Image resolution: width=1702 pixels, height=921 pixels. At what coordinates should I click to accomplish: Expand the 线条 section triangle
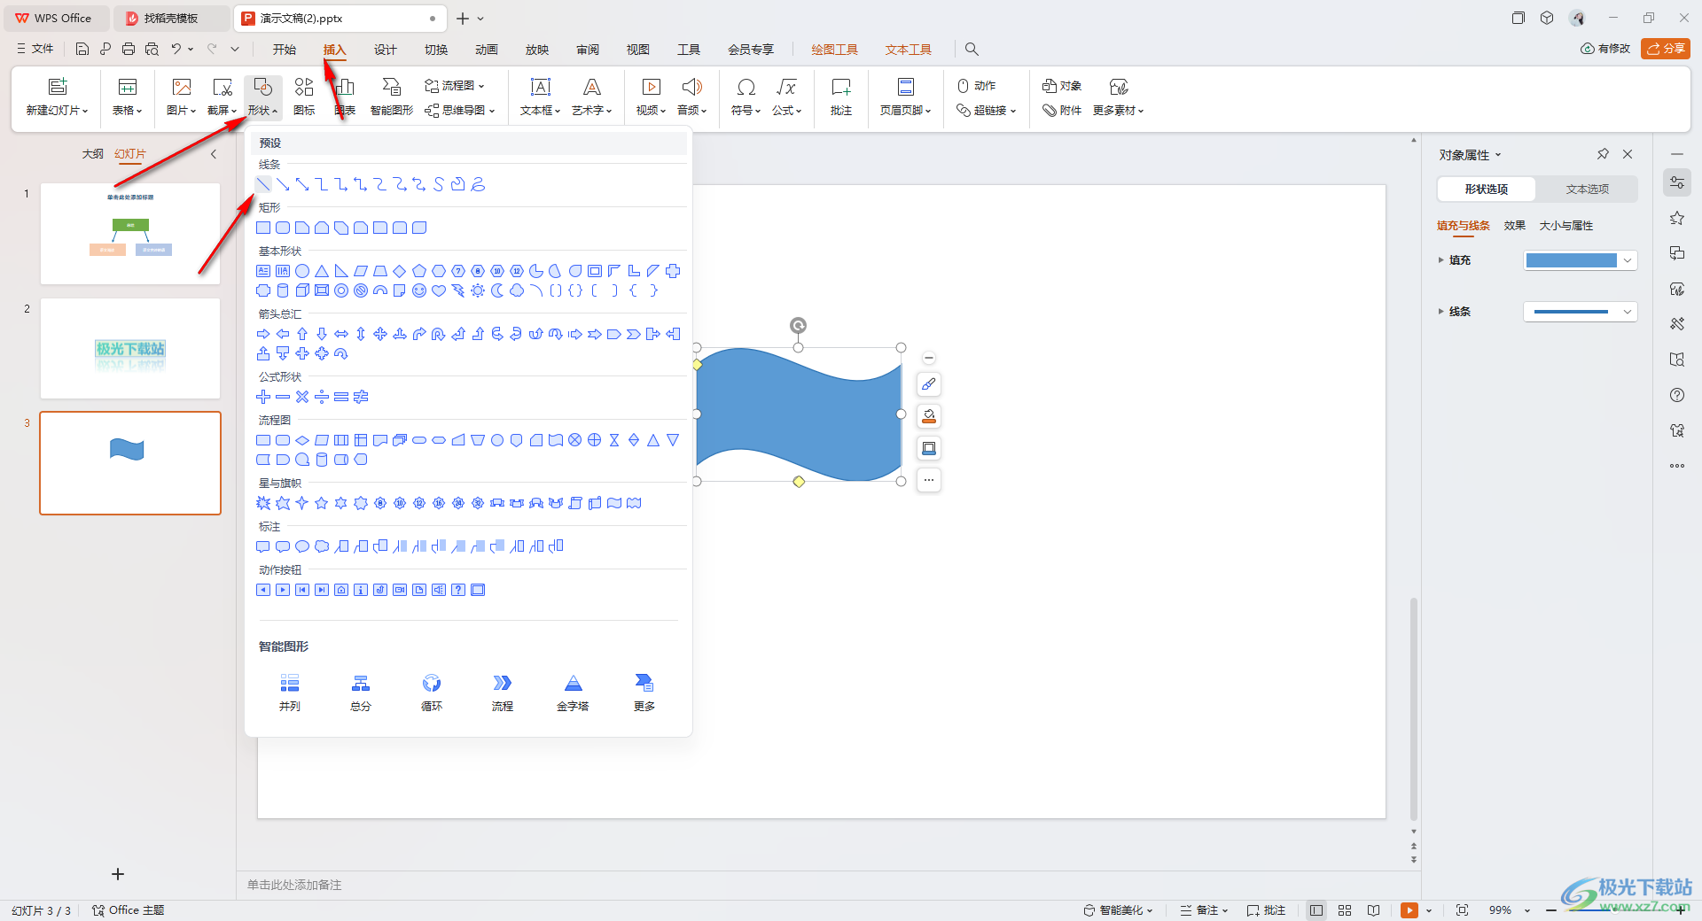coord(1441,312)
